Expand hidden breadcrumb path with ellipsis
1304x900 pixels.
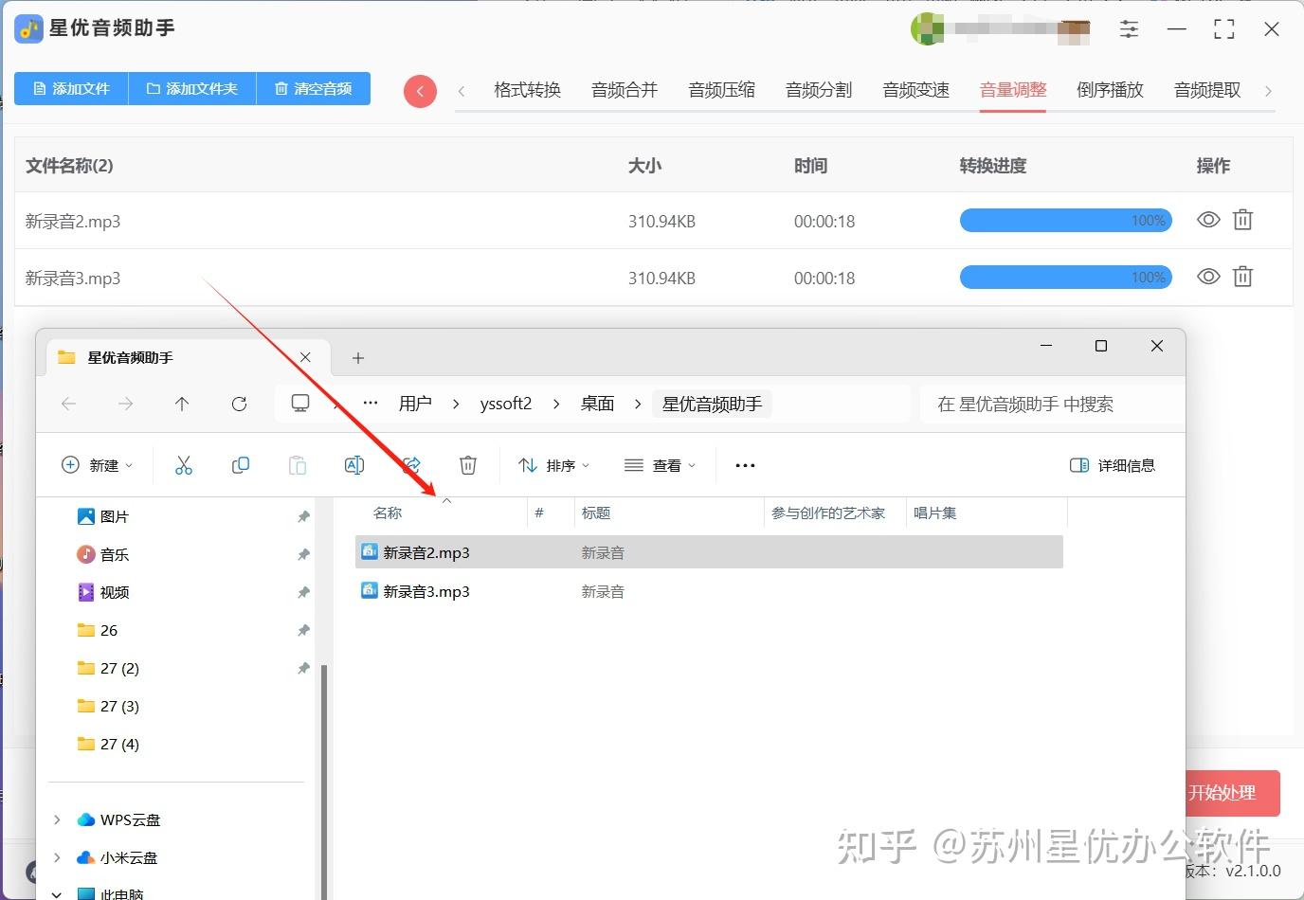(371, 404)
